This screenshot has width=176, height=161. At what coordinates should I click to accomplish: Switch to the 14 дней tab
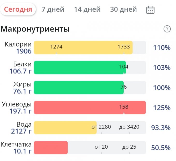click(87, 10)
